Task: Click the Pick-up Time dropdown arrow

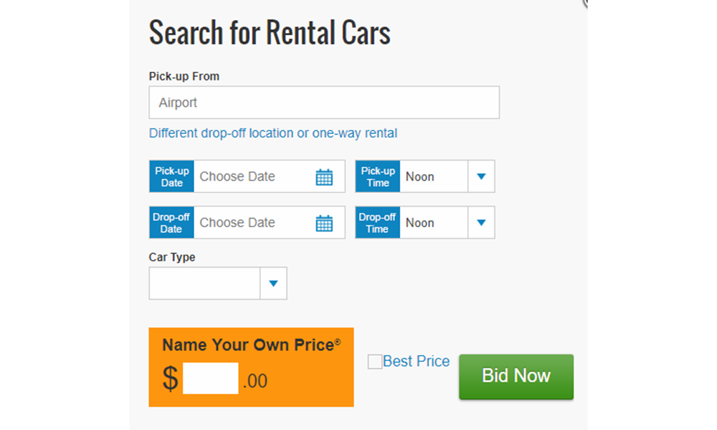Action: (x=481, y=176)
